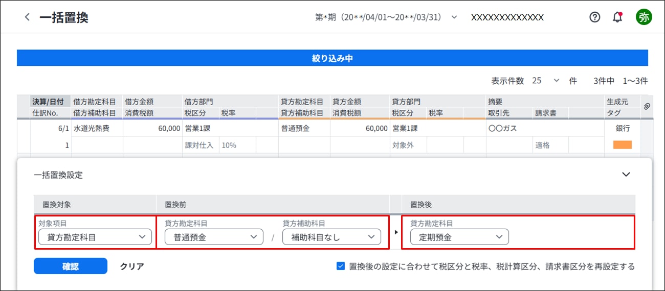This screenshot has width=665, height=291.
Task: Go back using the left chevron arrow
Action: [27, 17]
